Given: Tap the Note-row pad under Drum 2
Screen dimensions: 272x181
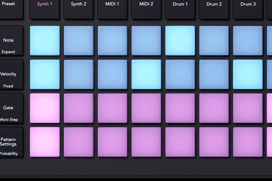Looking at the screenshot, I should click(214, 40).
